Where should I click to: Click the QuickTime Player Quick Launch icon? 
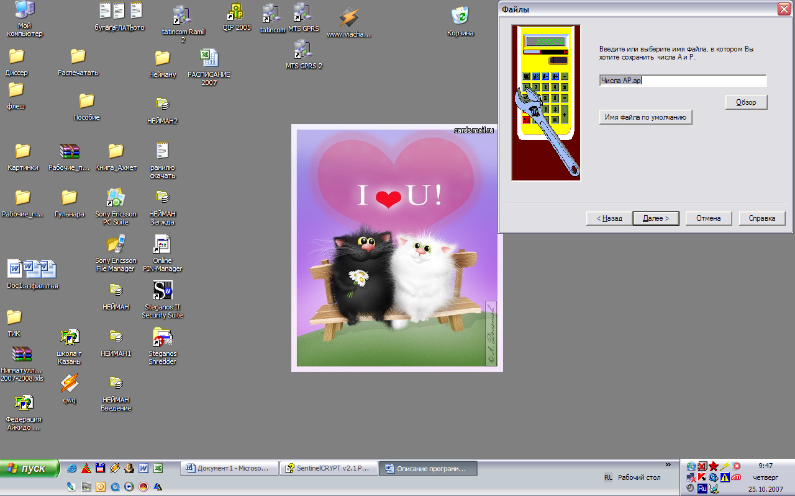click(115, 487)
